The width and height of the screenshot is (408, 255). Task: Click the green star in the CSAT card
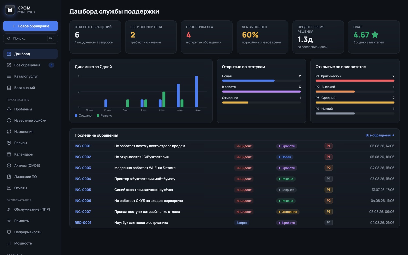click(375, 34)
